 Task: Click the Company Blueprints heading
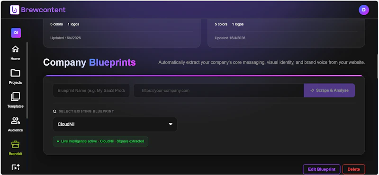point(90,62)
